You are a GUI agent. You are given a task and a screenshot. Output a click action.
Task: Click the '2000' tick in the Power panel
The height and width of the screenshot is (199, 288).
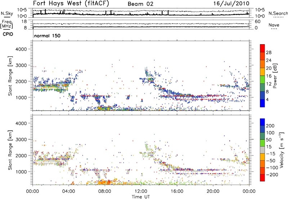(21, 81)
